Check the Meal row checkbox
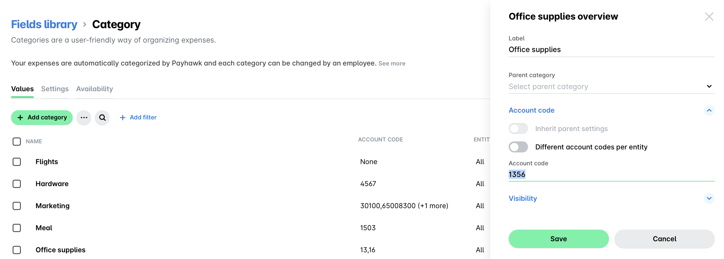724x259 pixels. coord(17,228)
